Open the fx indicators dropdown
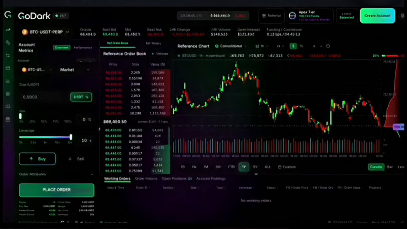The height and width of the screenshot is (229, 407). [x=280, y=46]
